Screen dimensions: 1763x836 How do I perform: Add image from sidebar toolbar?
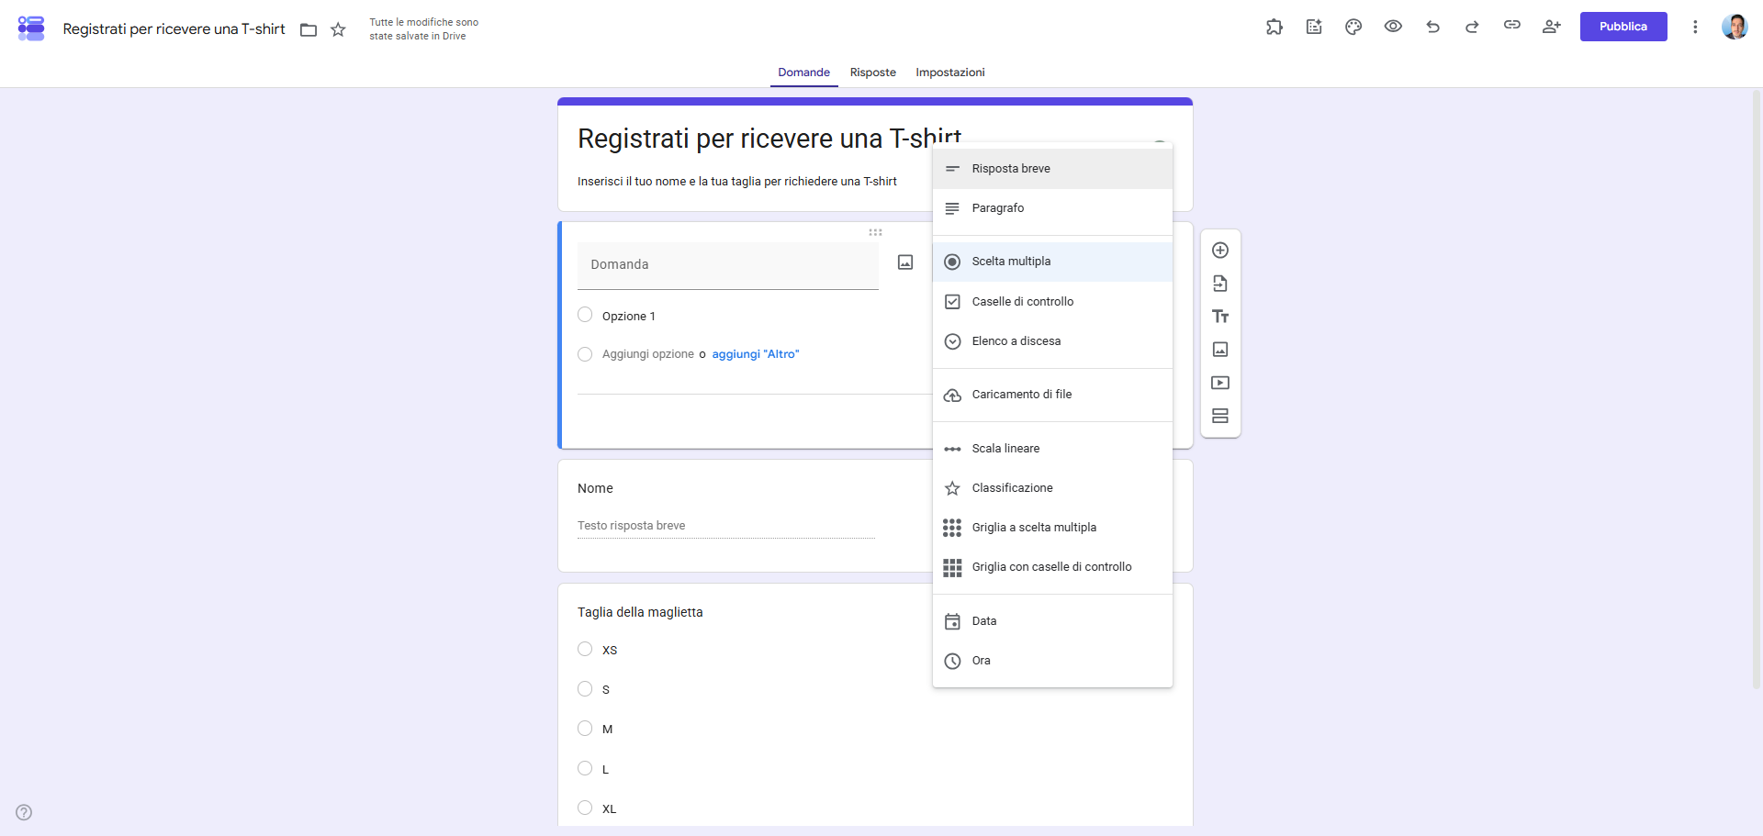1220,350
